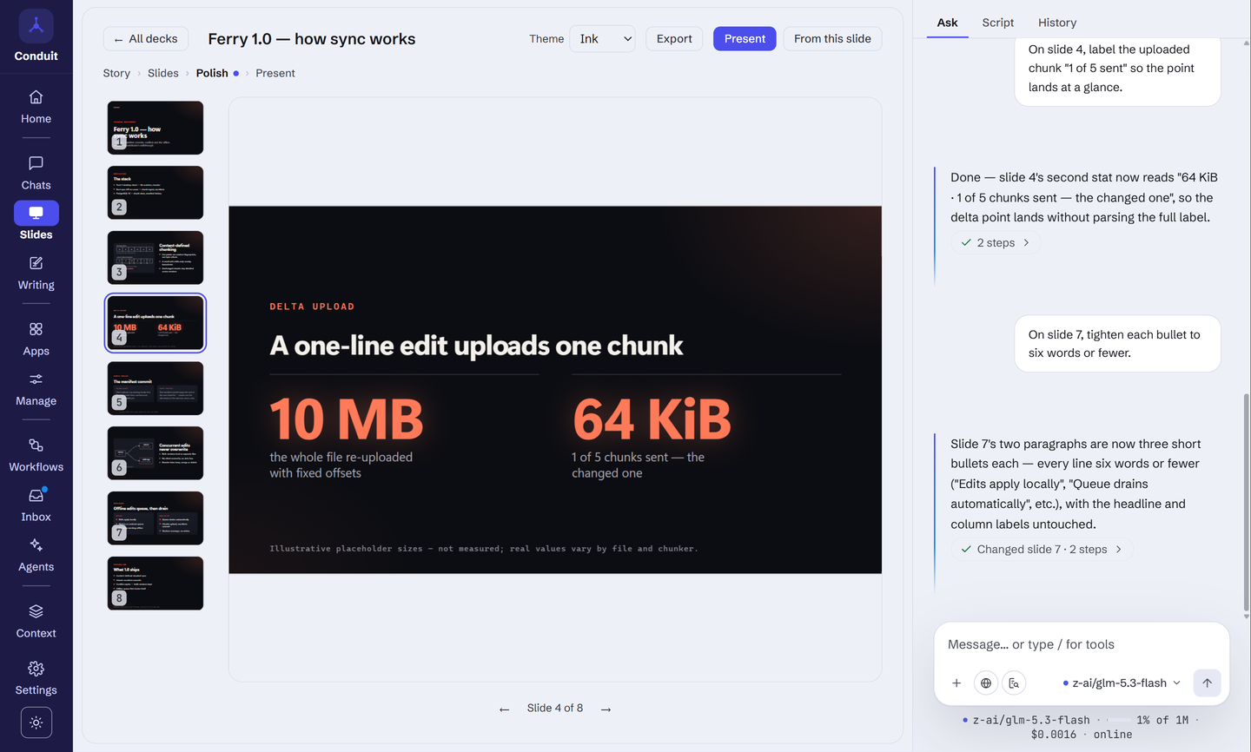Go to the previous slide arrow
Viewport: 1251px width, 752px height.
coord(504,709)
